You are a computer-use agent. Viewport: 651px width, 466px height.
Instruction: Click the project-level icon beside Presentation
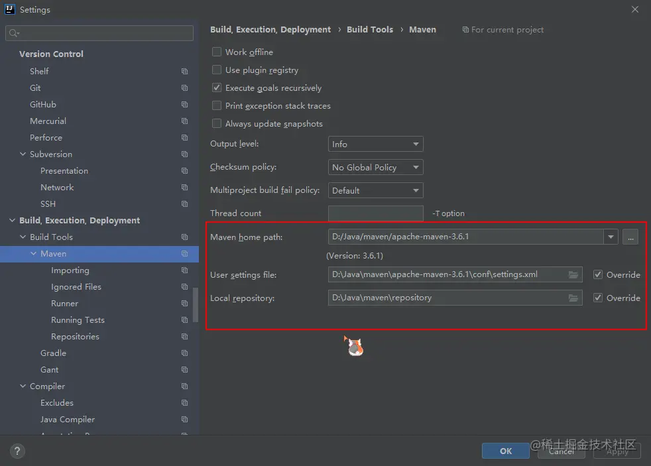(185, 171)
